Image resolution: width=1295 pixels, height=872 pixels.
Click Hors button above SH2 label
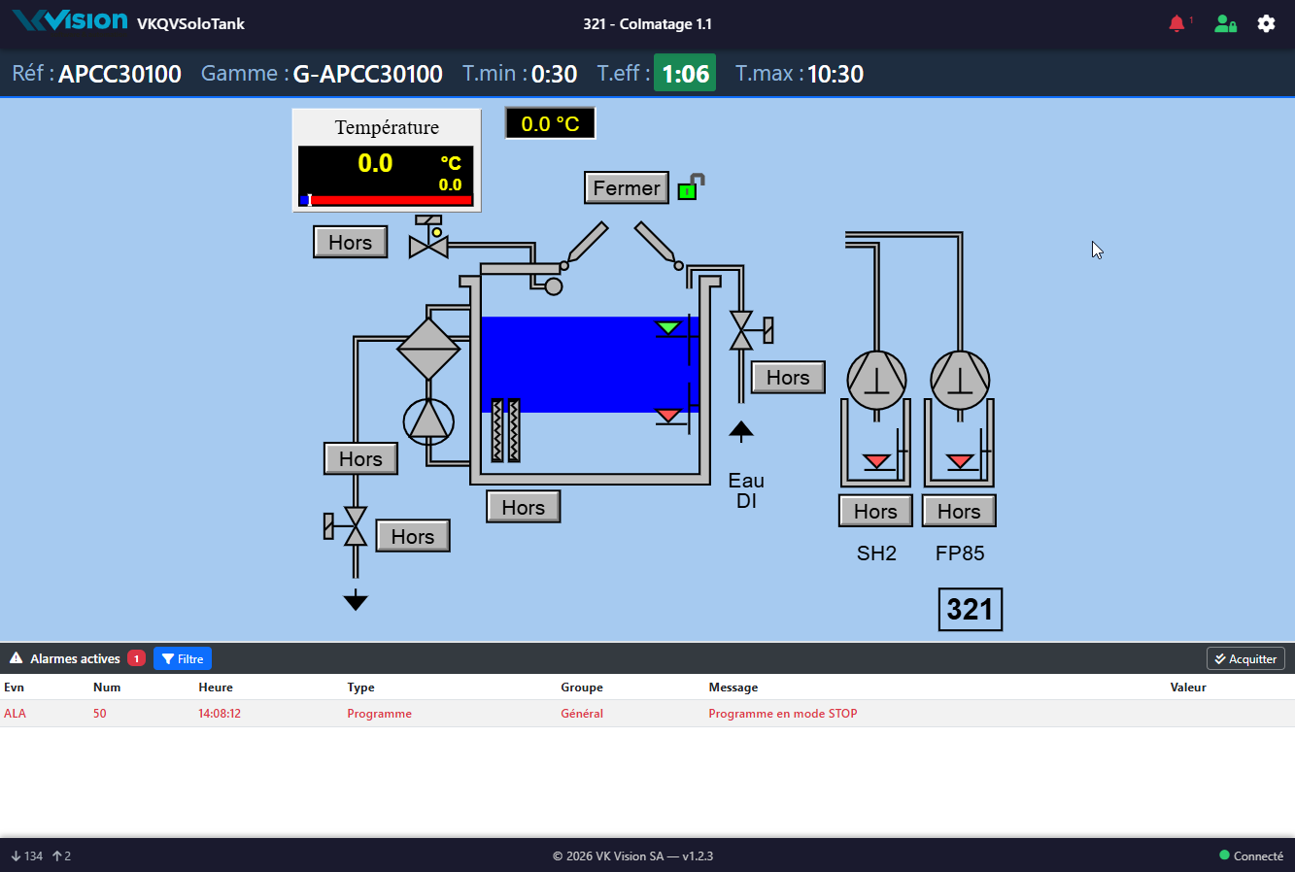(x=876, y=511)
